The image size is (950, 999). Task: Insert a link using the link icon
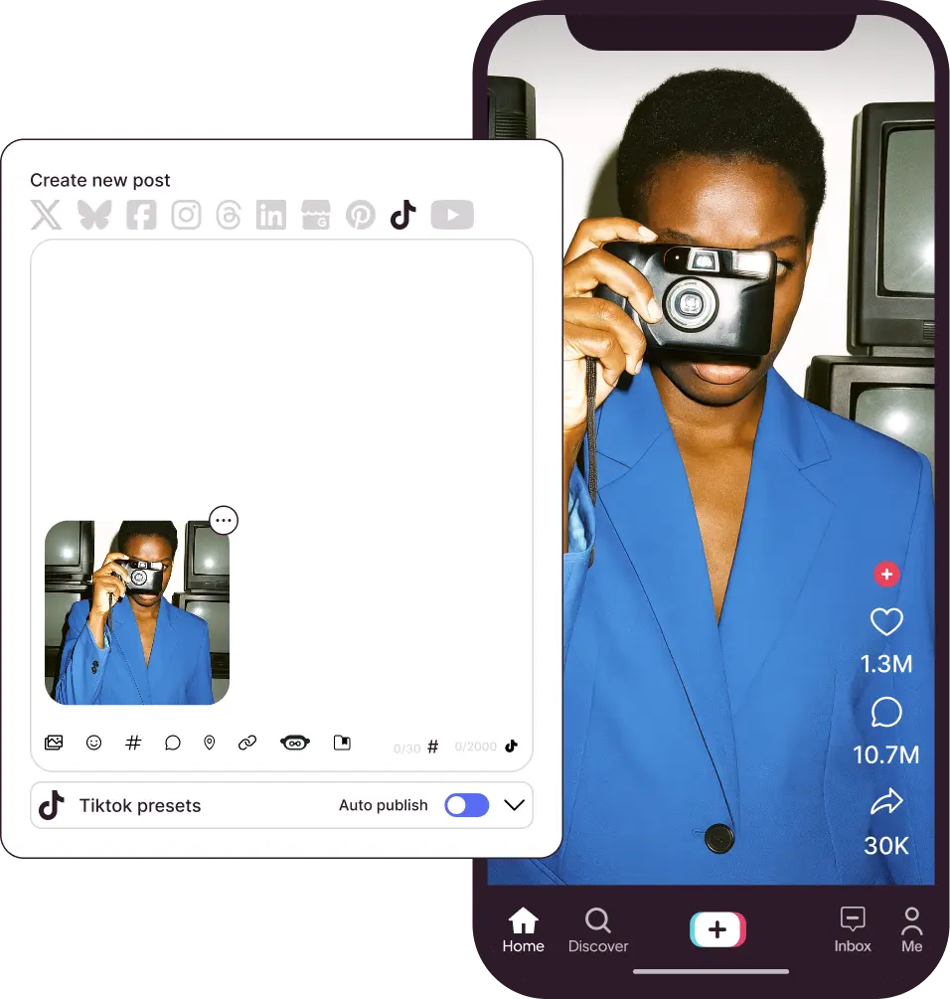pos(247,743)
